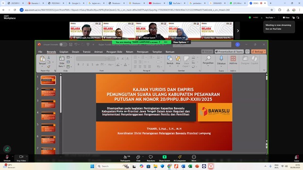Click the Leave meeting icon
Screen dimensions: 303x170
click(296, 158)
